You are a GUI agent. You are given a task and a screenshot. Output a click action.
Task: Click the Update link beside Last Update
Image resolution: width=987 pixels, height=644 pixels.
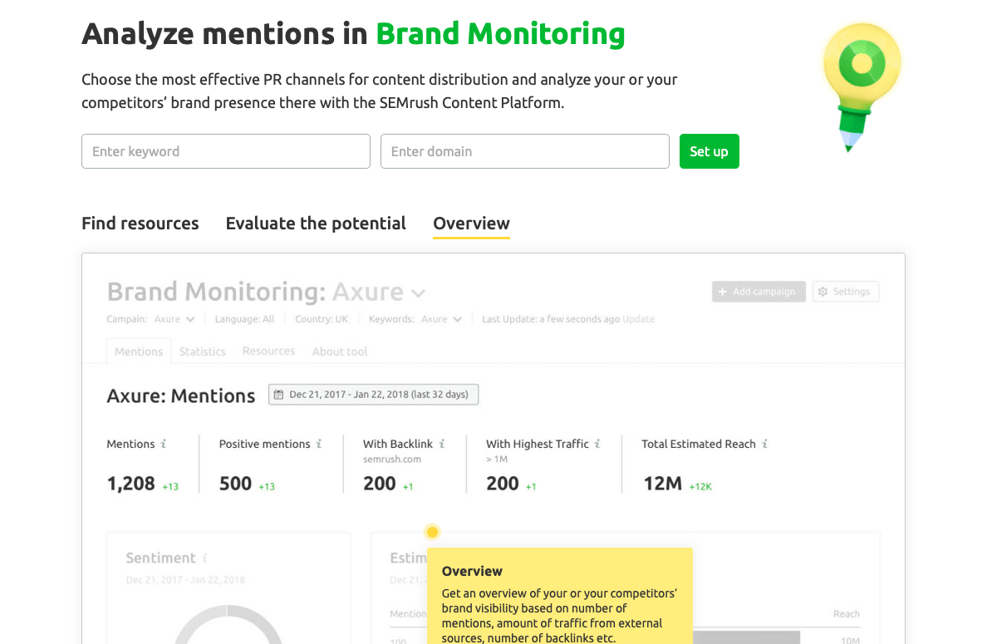coord(638,319)
